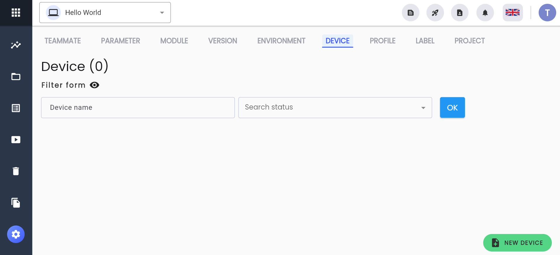Screen dimensions: 560x255
Task: Click the New Device button
Action: [x=517, y=243]
